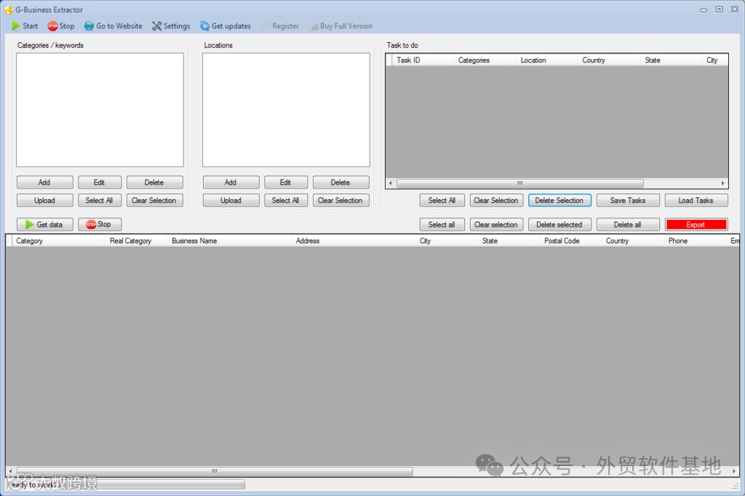This screenshot has height=496, width=745.
Task: Open Go to Website globe icon
Action: [89, 25]
